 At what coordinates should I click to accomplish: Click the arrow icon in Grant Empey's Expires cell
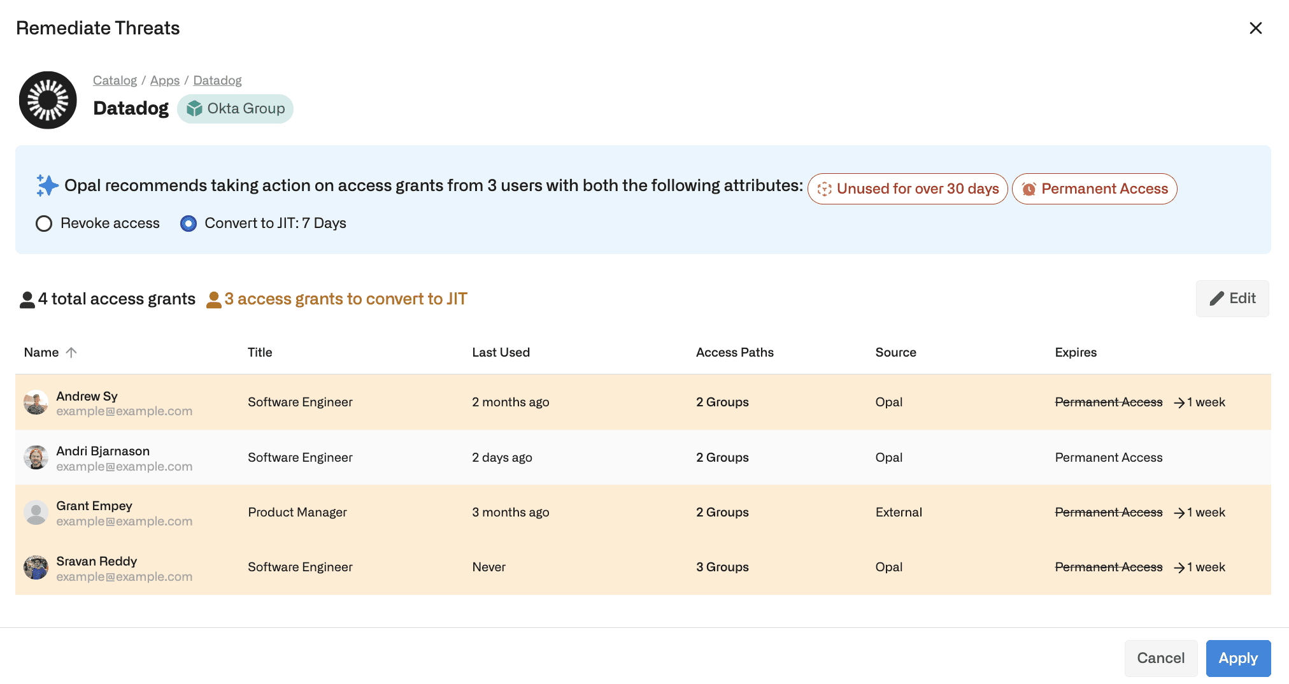[x=1179, y=513]
